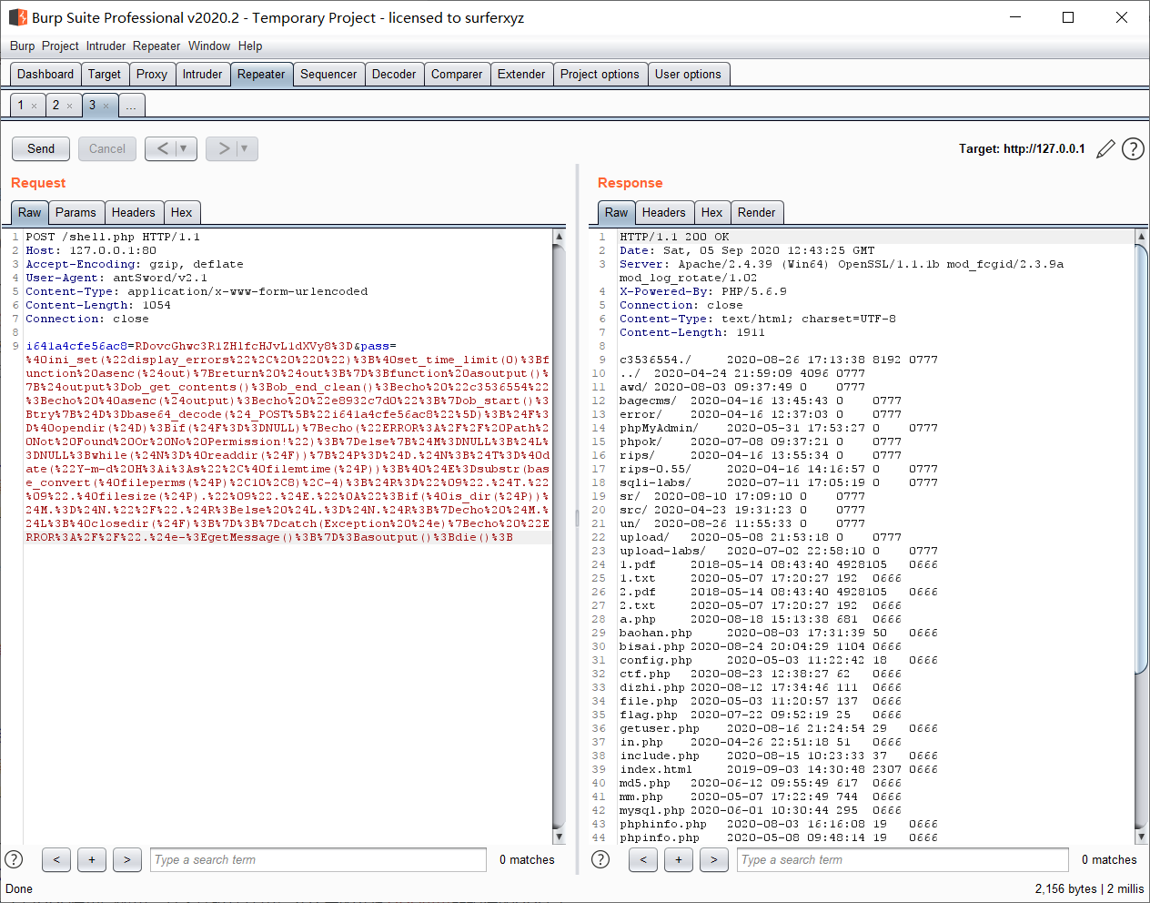The width and height of the screenshot is (1150, 903).
Task: Find previous match in Response search
Action: [x=643, y=859]
